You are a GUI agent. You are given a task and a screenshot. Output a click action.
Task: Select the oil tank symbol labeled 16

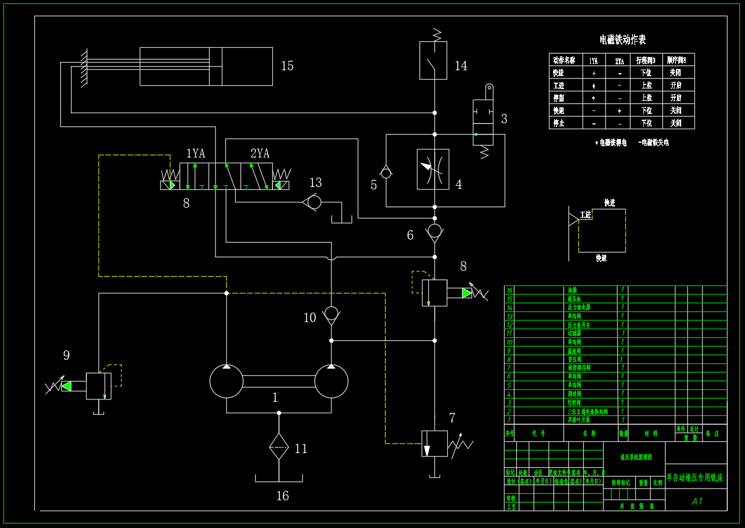[x=279, y=478]
